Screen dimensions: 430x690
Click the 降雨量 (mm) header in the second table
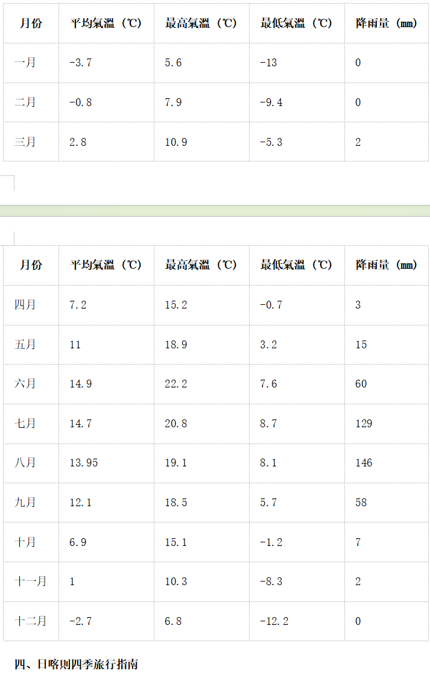pos(386,265)
